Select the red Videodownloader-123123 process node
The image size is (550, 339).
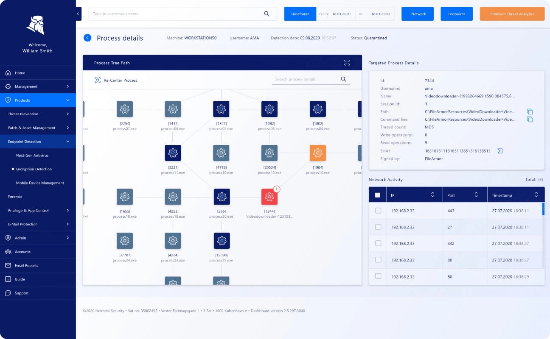[x=269, y=197]
